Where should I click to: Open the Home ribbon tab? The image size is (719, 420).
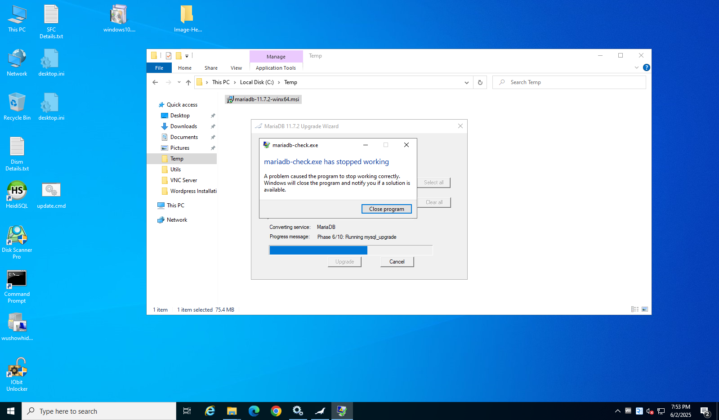tap(185, 68)
